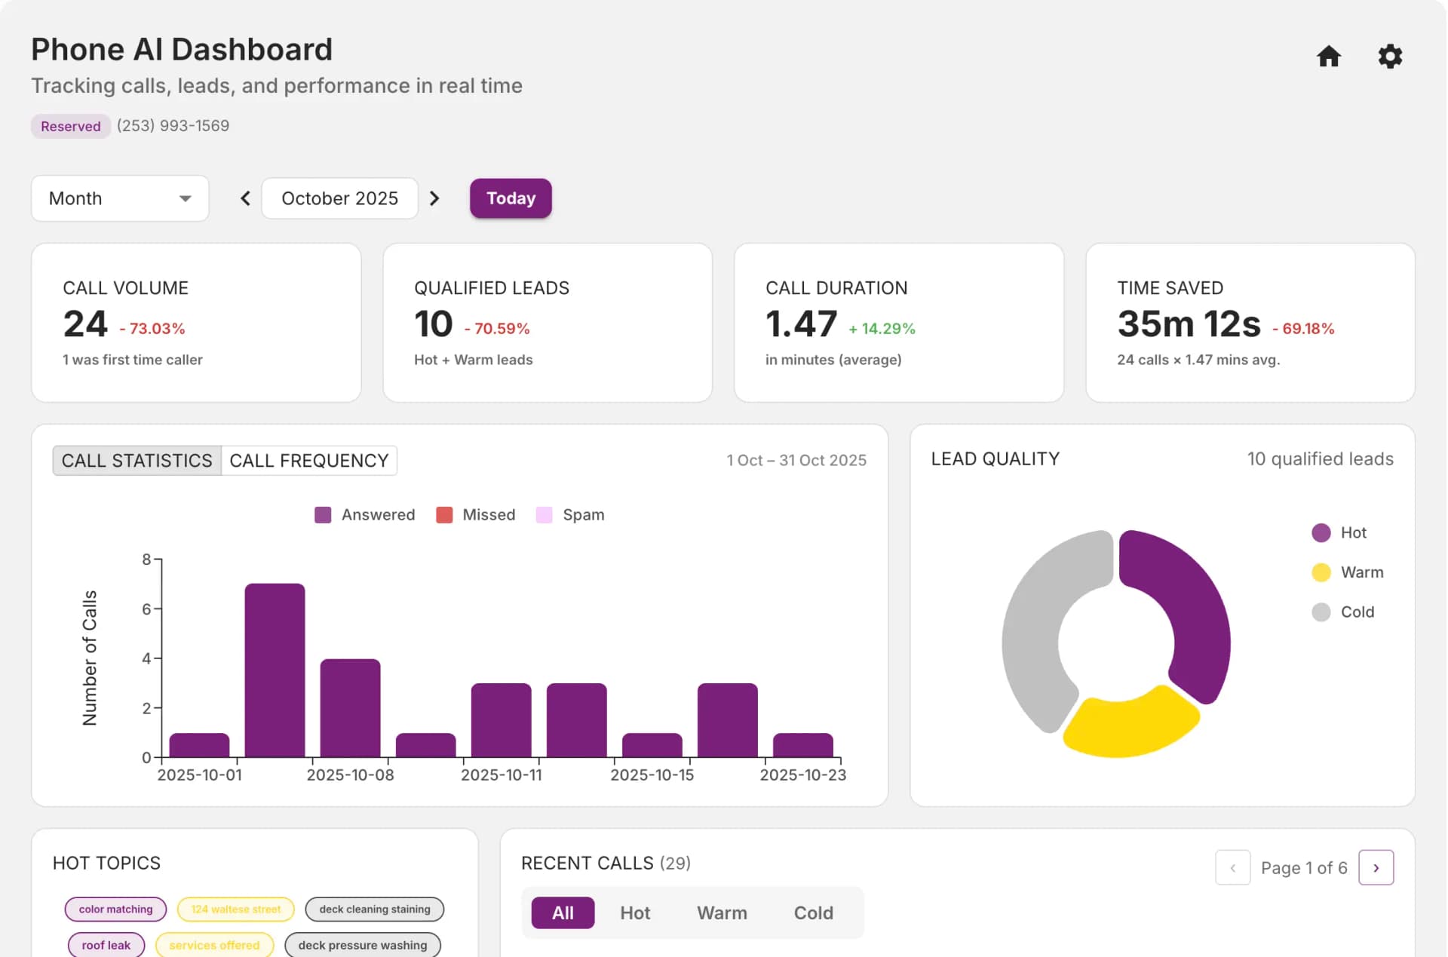Go to previous month using left arrow
1448x957 pixels.
click(244, 198)
